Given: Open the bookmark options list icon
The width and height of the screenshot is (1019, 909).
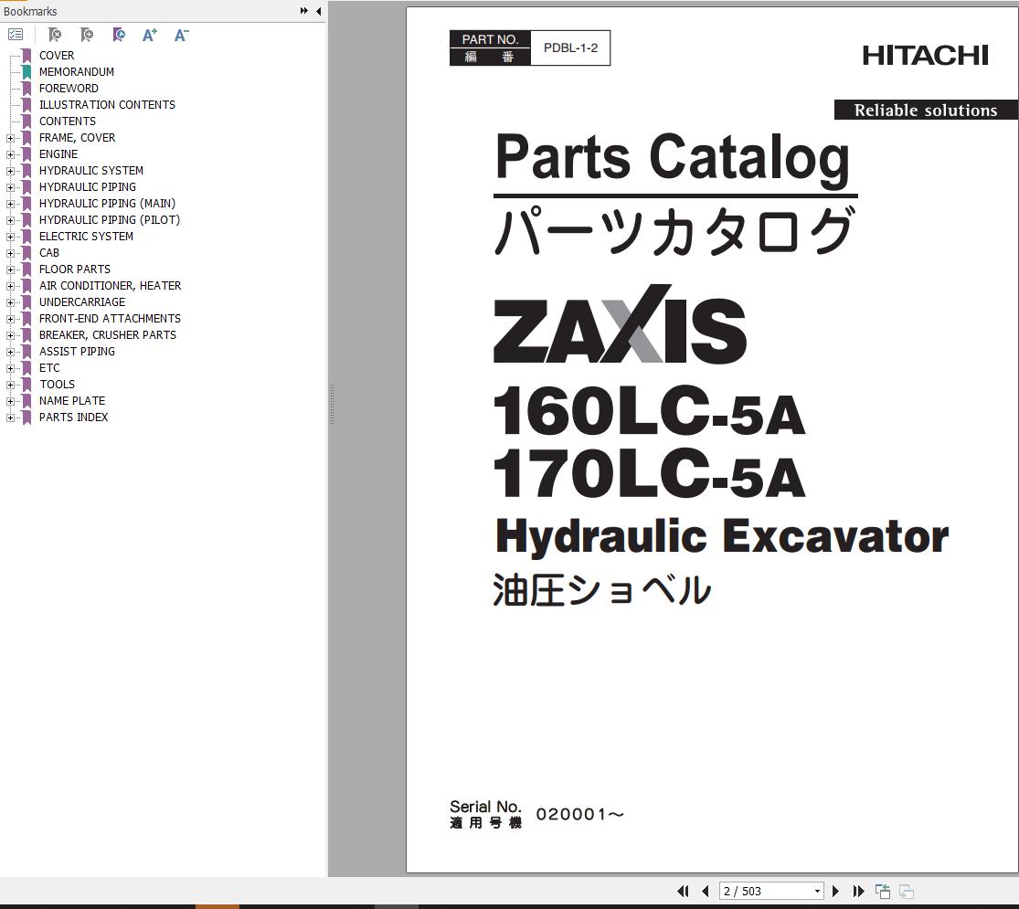Looking at the screenshot, I should [x=15, y=35].
